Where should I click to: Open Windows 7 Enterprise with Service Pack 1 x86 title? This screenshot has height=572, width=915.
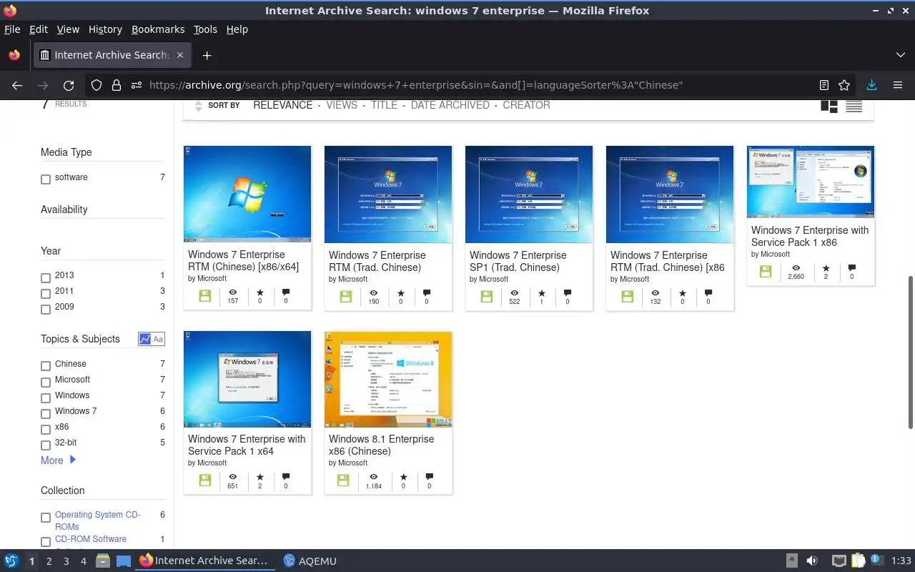(810, 236)
